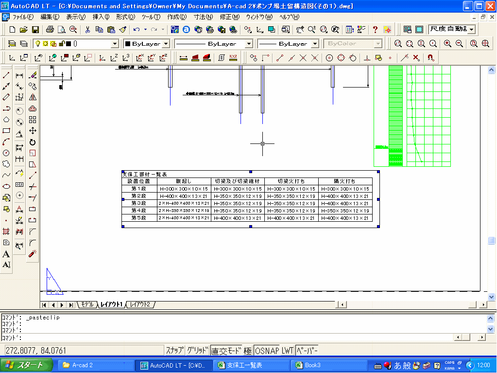Click the coordinate readout 272.8077, 84.0761
497x373 pixels.
[x=36, y=351]
